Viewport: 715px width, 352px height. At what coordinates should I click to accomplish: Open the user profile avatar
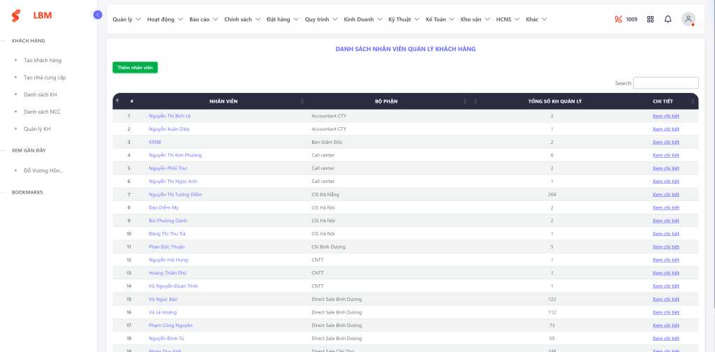point(688,20)
